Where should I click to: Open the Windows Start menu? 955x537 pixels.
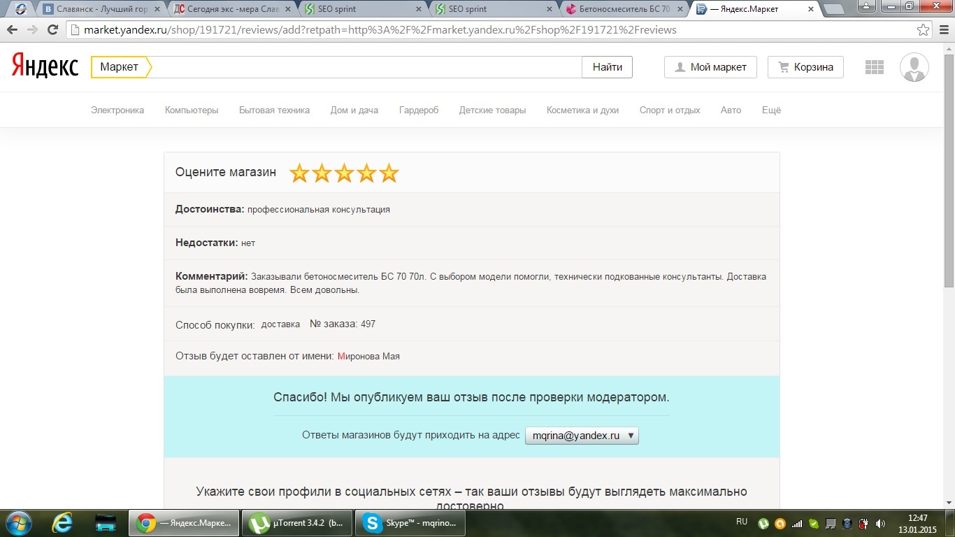[x=18, y=522]
